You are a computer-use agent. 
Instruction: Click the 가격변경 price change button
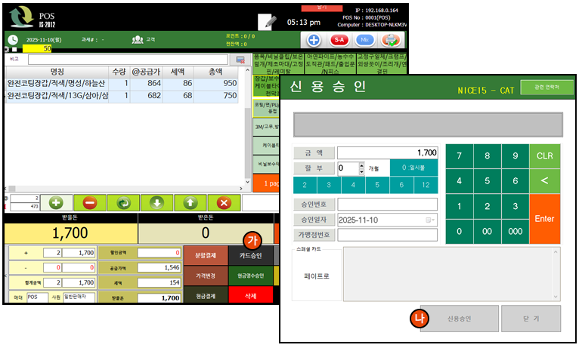[x=206, y=276]
